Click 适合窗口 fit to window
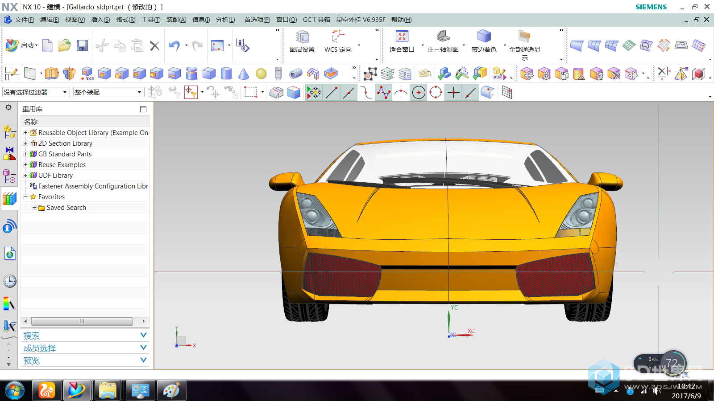Viewport: 714px width, 401px height. (402, 42)
